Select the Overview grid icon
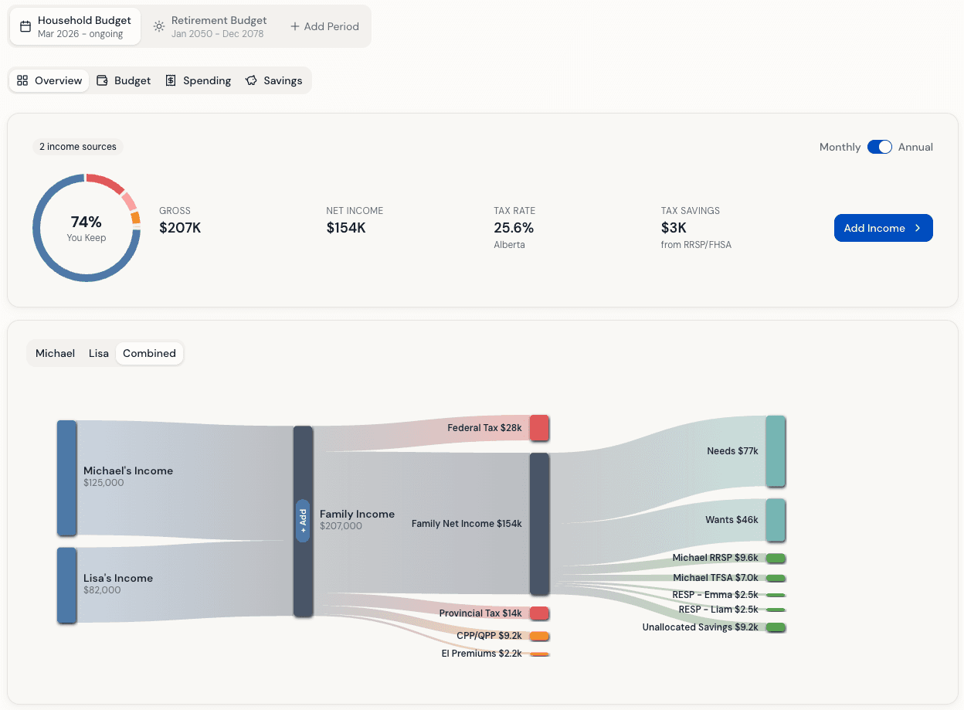This screenshot has height=710, width=964. [x=23, y=80]
